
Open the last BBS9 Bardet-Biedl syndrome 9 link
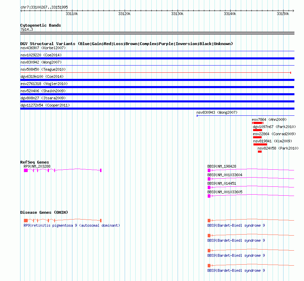click(236, 270)
